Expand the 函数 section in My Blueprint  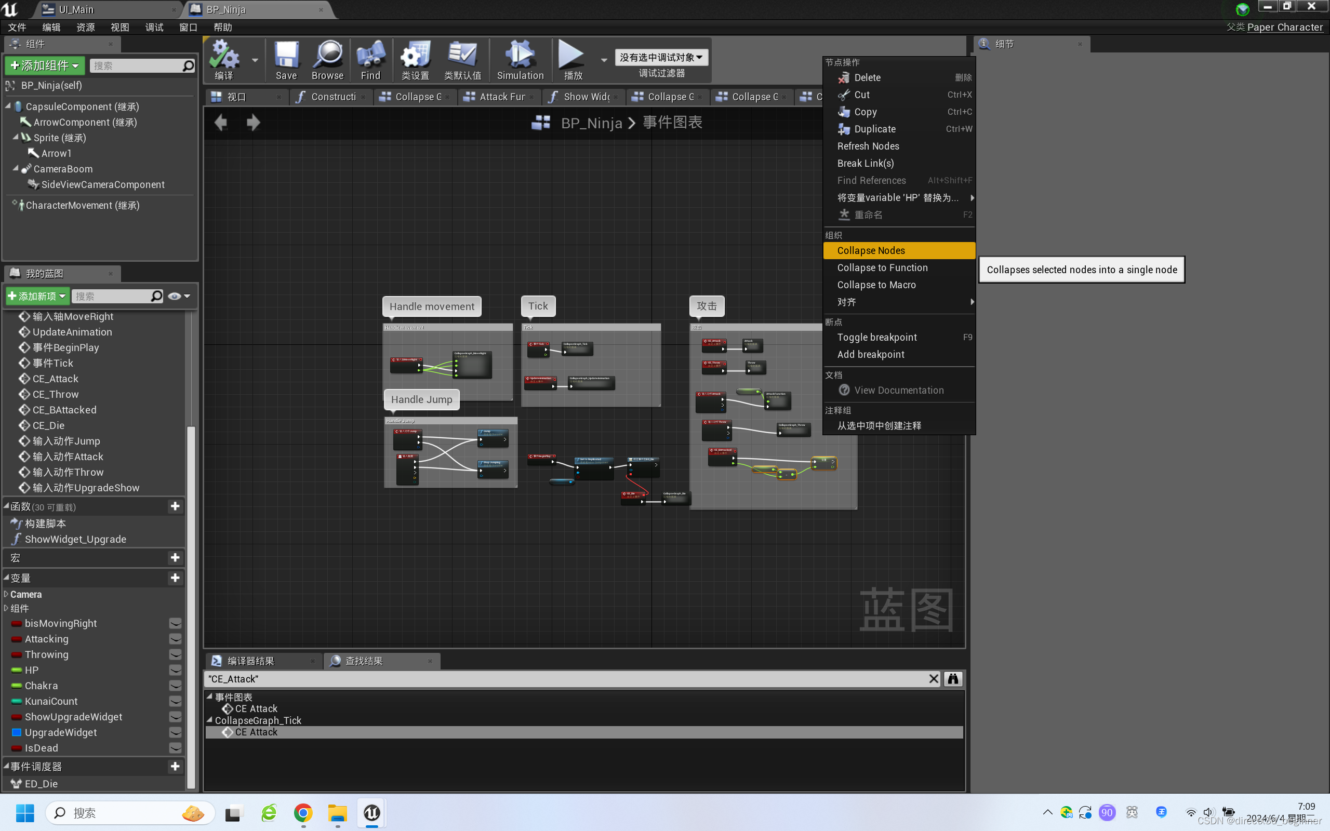pyautogui.click(x=8, y=505)
